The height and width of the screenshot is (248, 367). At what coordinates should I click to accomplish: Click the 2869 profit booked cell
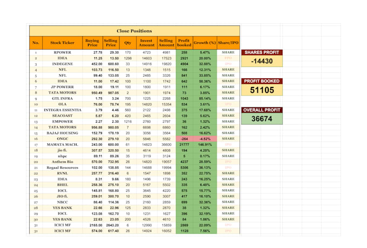pyautogui.click(x=184, y=225)
